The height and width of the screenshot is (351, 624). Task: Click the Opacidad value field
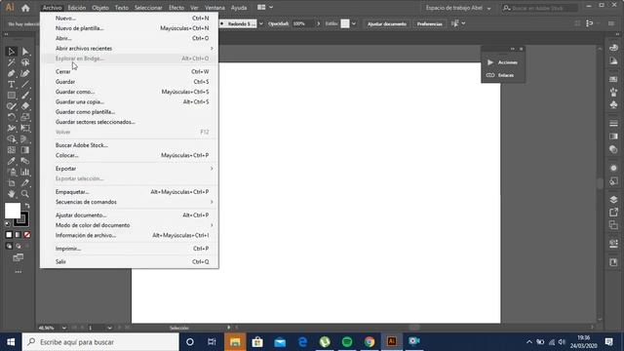pos(303,23)
